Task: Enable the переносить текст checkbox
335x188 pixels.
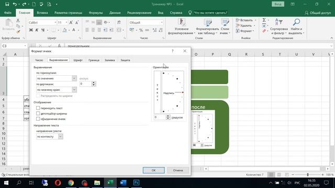Action: 38,108
